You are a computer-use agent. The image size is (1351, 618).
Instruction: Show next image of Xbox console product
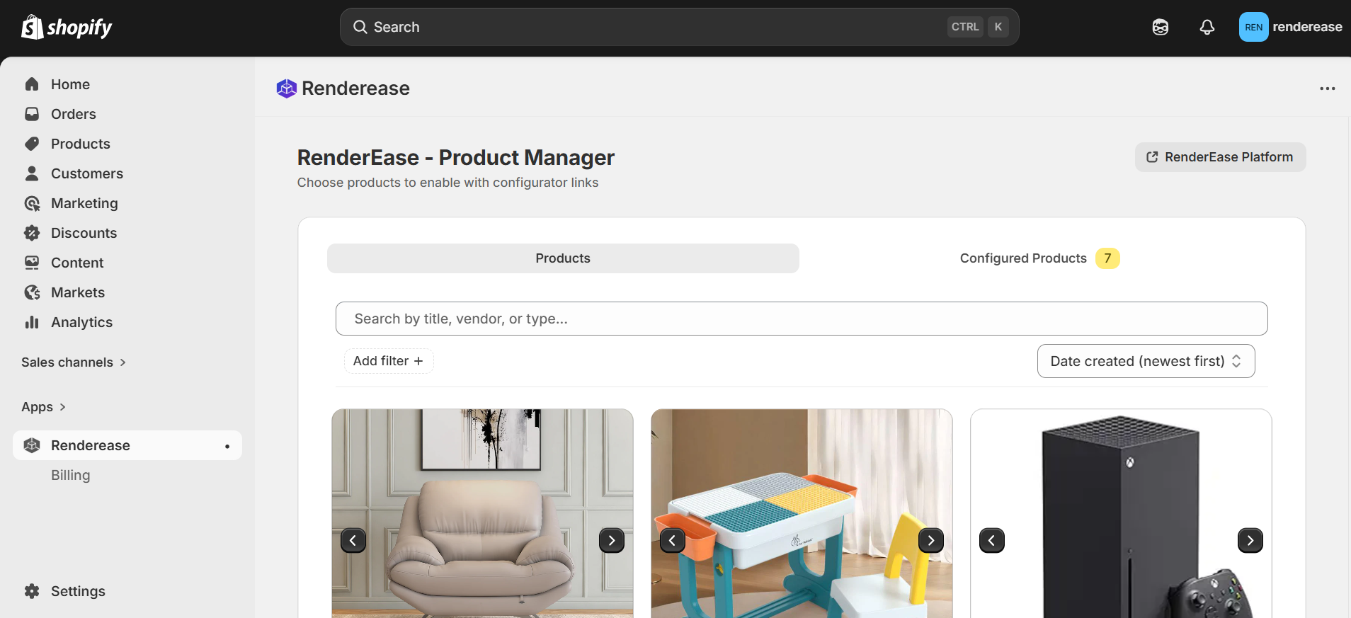pos(1250,541)
